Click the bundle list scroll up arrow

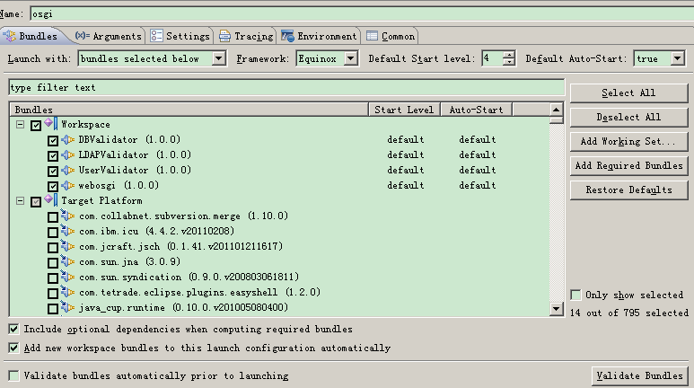tap(556, 109)
